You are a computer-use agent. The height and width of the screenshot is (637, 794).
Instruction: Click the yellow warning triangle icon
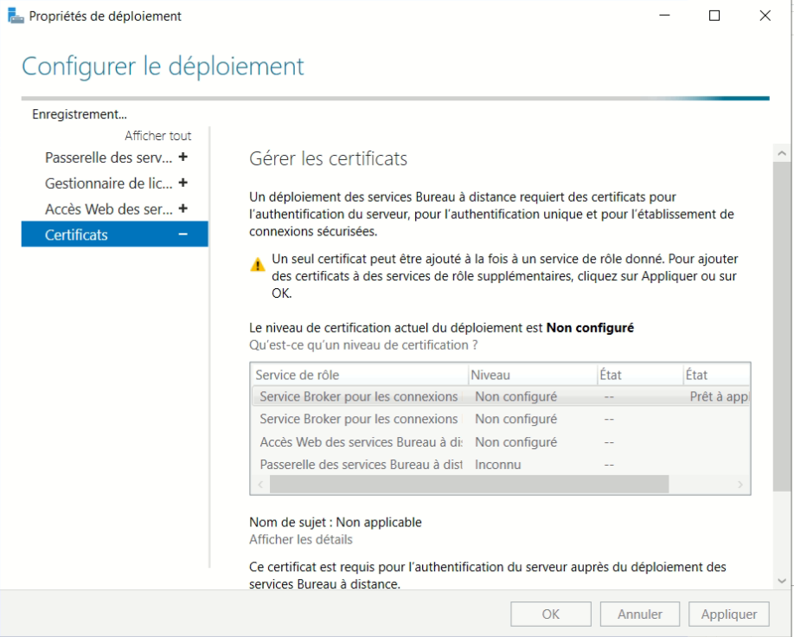coord(258,265)
